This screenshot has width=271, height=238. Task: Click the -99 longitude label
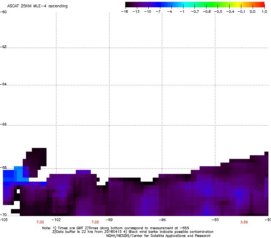[x=109, y=220]
